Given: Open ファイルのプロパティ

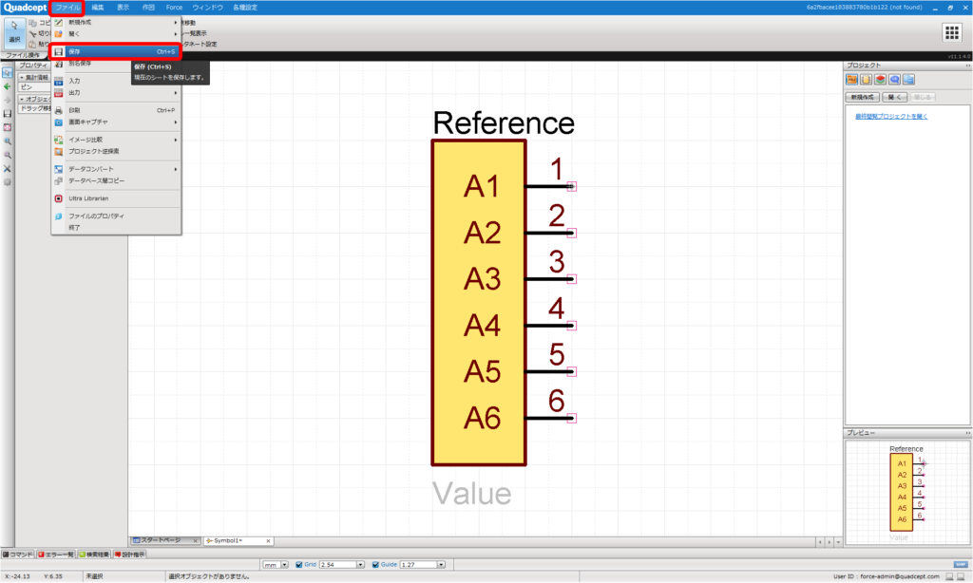Looking at the screenshot, I should 116,216.
